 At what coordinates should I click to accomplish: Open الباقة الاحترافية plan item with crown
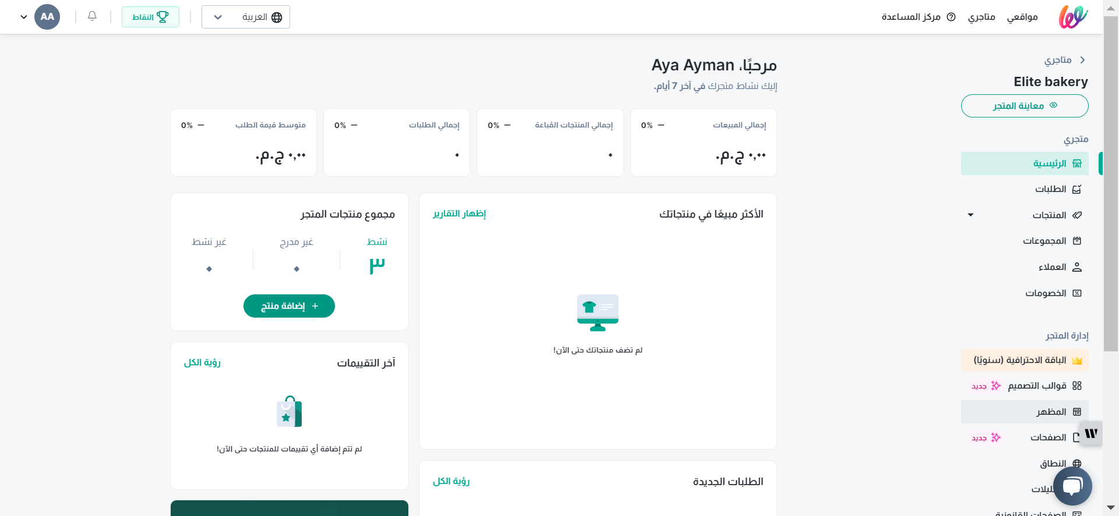1025,360
